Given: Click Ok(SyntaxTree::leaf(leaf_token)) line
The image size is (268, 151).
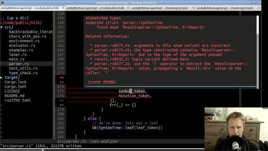Looking at the screenshot, I should (x=127, y=128).
